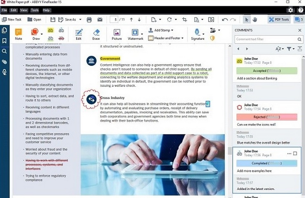Open the Header and Footer dropdown
Viewport: 305px width, 198px height.
tap(166, 38)
